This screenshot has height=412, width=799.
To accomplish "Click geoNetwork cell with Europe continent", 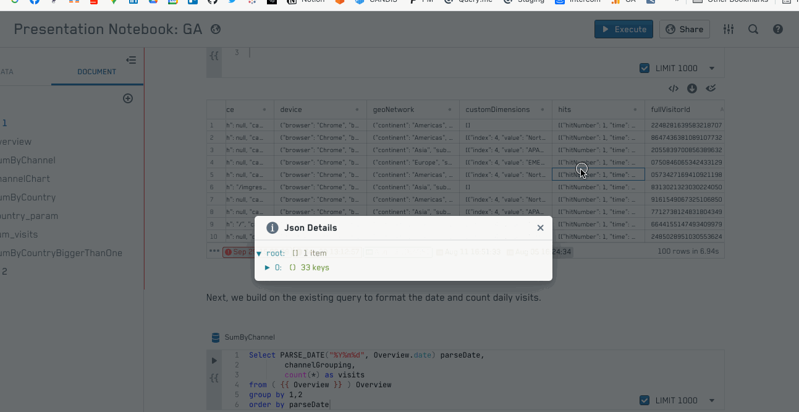I will [413, 162].
